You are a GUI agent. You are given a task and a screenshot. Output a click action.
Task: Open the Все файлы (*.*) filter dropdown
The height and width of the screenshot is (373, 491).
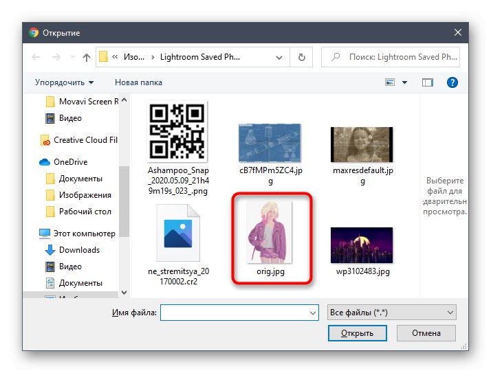pyautogui.click(x=391, y=313)
